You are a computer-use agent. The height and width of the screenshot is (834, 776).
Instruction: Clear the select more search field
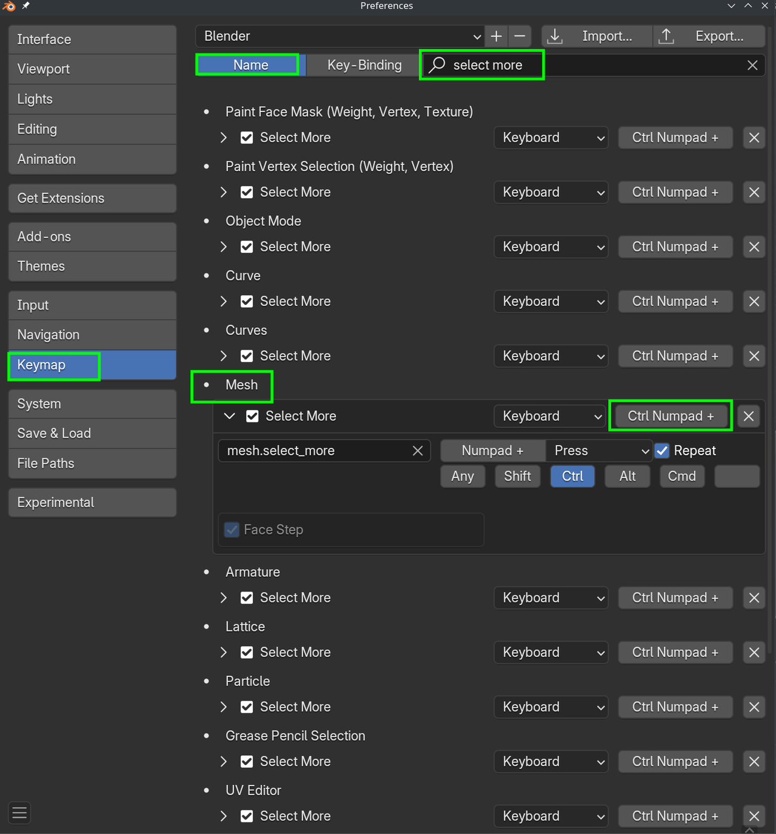[752, 65]
